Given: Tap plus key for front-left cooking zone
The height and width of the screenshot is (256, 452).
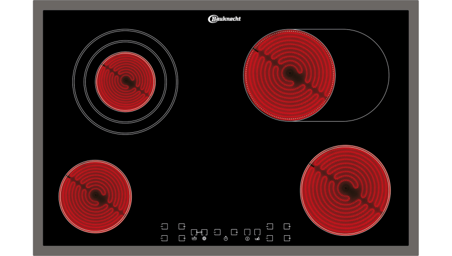Looking at the screenshot, I should 182,238.
